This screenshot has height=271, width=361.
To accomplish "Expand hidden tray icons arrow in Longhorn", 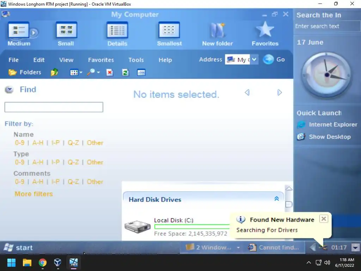I will point(313,248).
